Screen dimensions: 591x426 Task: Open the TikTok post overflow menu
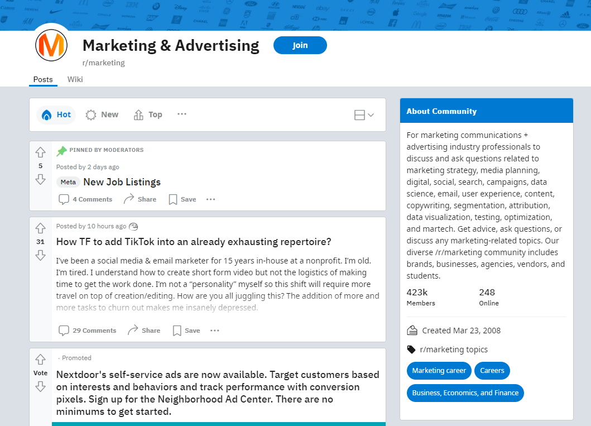click(x=214, y=330)
